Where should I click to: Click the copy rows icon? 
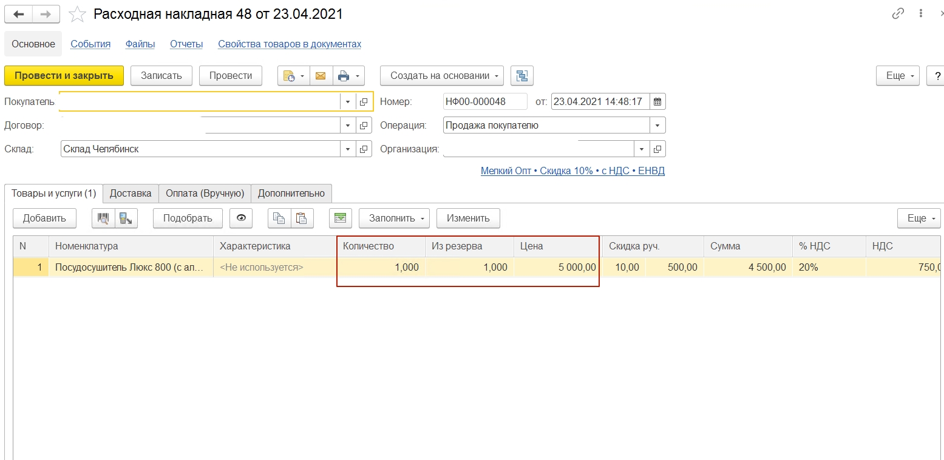pos(279,218)
